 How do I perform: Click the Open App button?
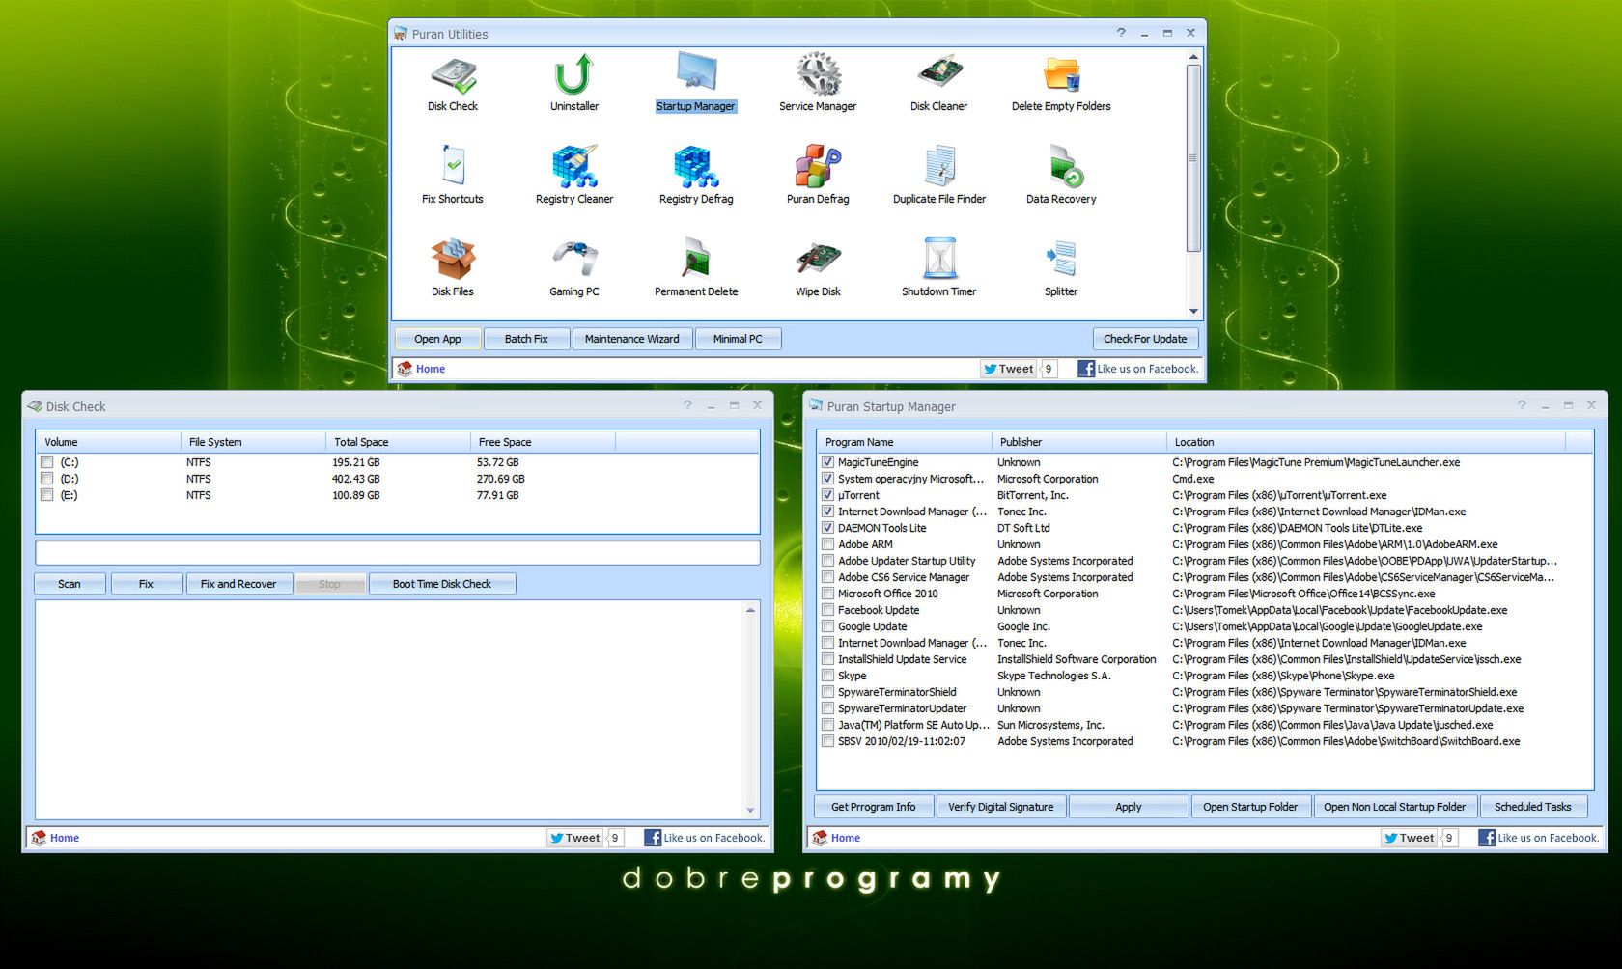click(437, 339)
